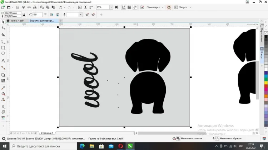Viewport: 268px width, 150px height.
Task: Select the Text tool
Action: (3, 61)
